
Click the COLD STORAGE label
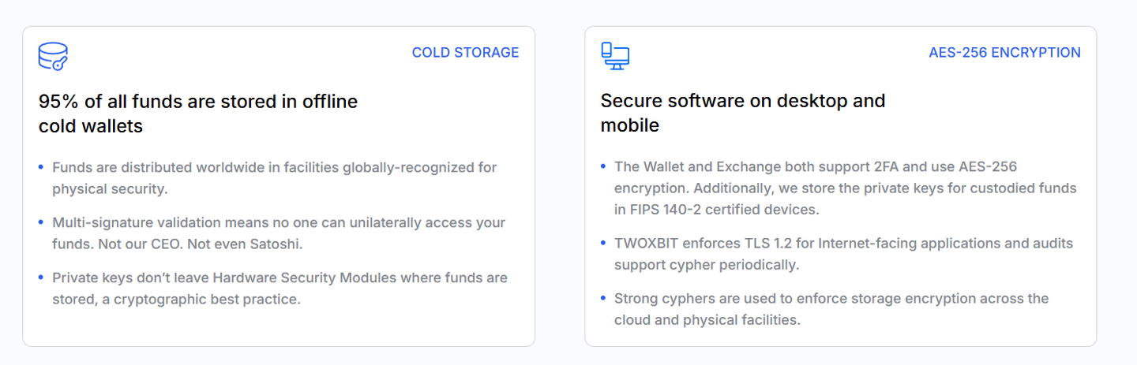click(x=465, y=53)
